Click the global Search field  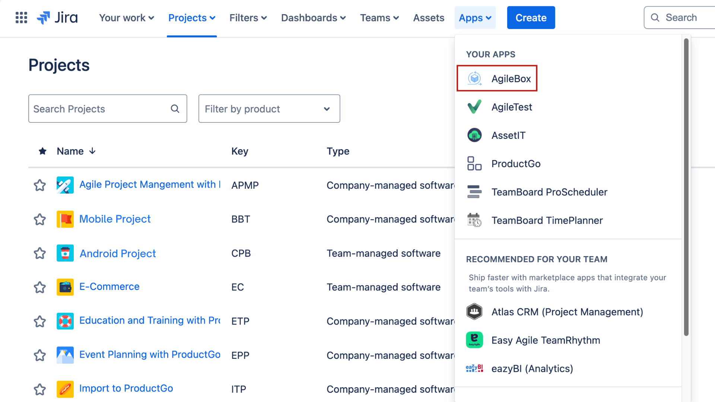679,17
